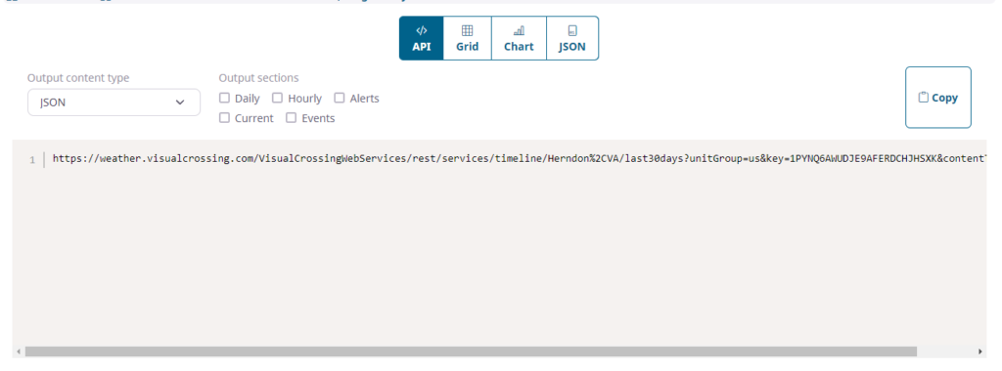Switch to the Grid tab
Viewport: 1002px width, 371px height.
[x=467, y=38]
